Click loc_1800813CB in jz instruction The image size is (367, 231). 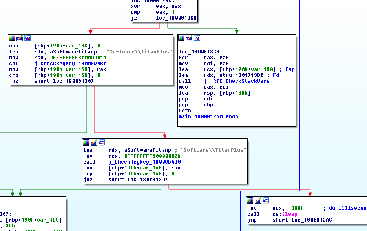(176, 18)
